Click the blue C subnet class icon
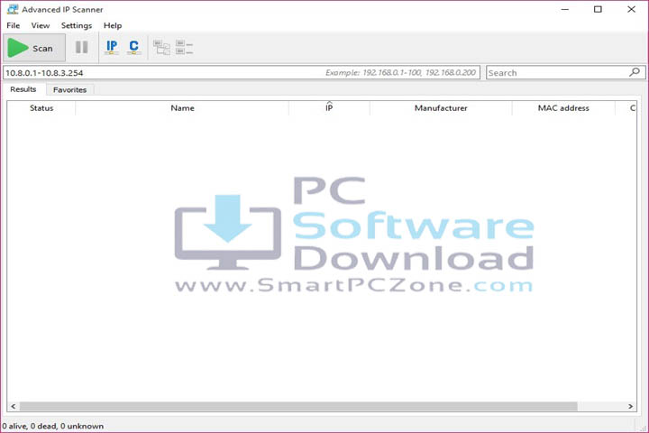The image size is (649, 433). (133, 47)
